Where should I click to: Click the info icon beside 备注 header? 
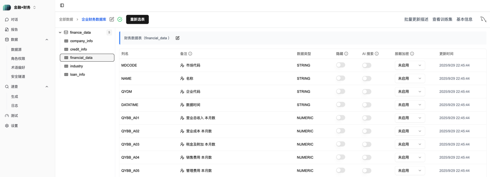(x=190, y=54)
